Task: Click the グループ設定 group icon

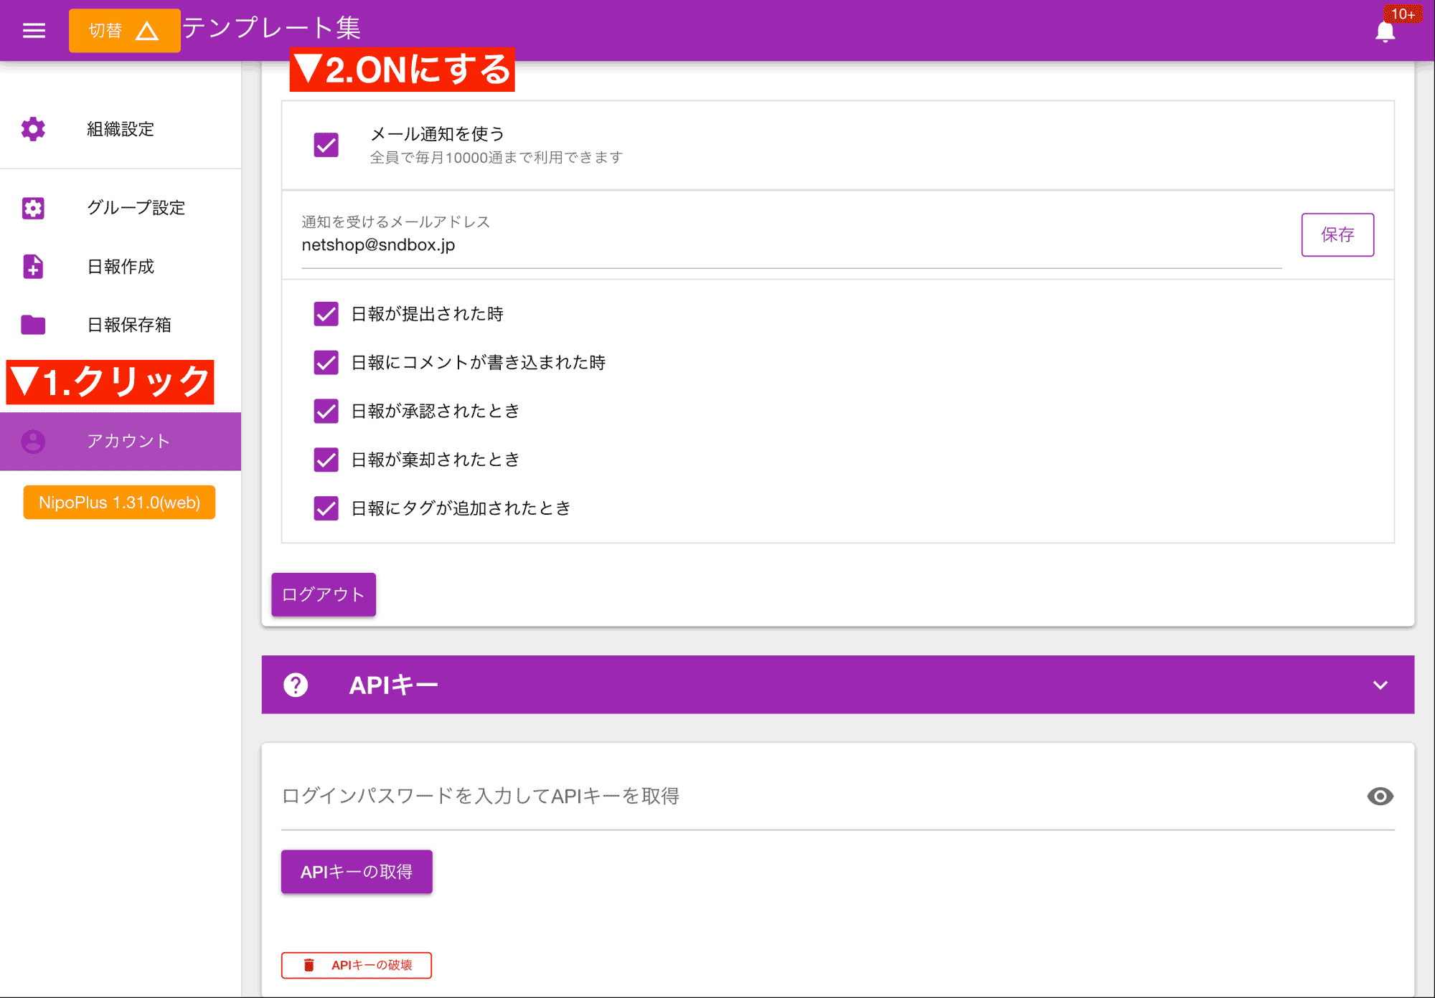Action: [x=33, y=207]
